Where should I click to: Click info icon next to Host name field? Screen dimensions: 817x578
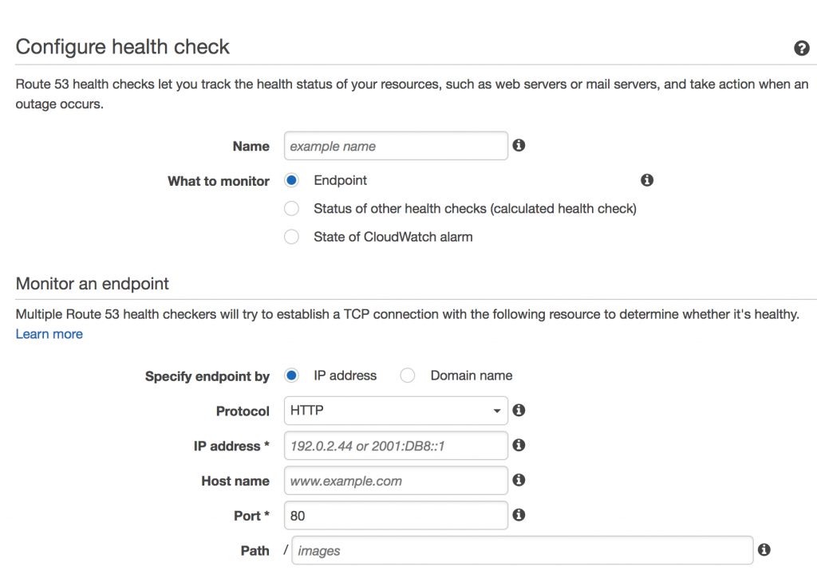coord(519,480)
